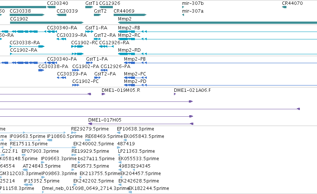
Task: Open the CG1902-RA transcript label
Action: tap(23, 50)
